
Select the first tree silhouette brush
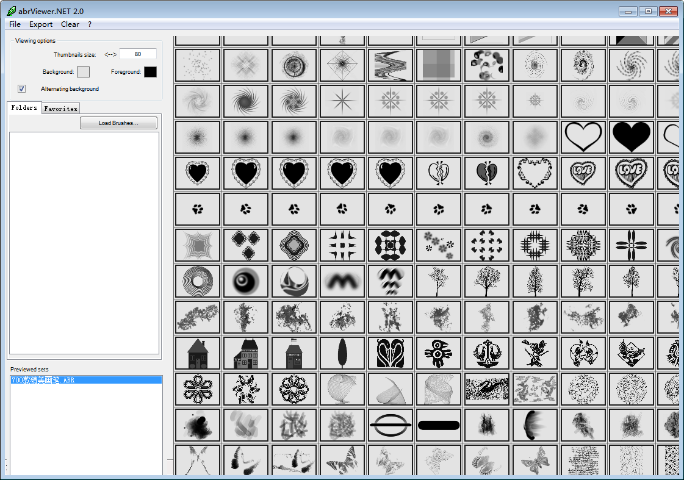point(439,281)
